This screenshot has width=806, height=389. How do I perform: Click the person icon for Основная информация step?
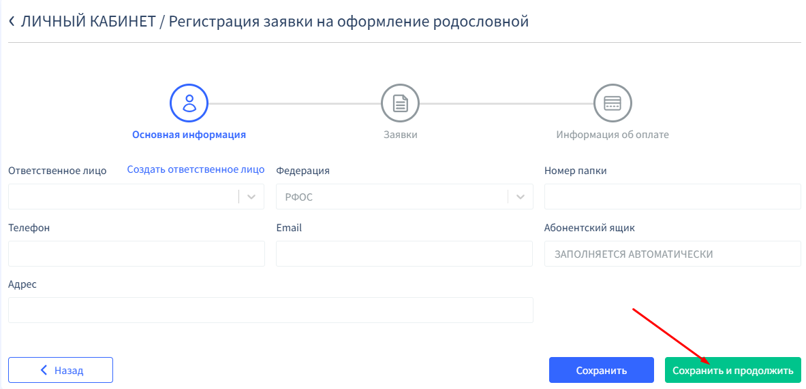pyautogui.click(x=189, y=103)
